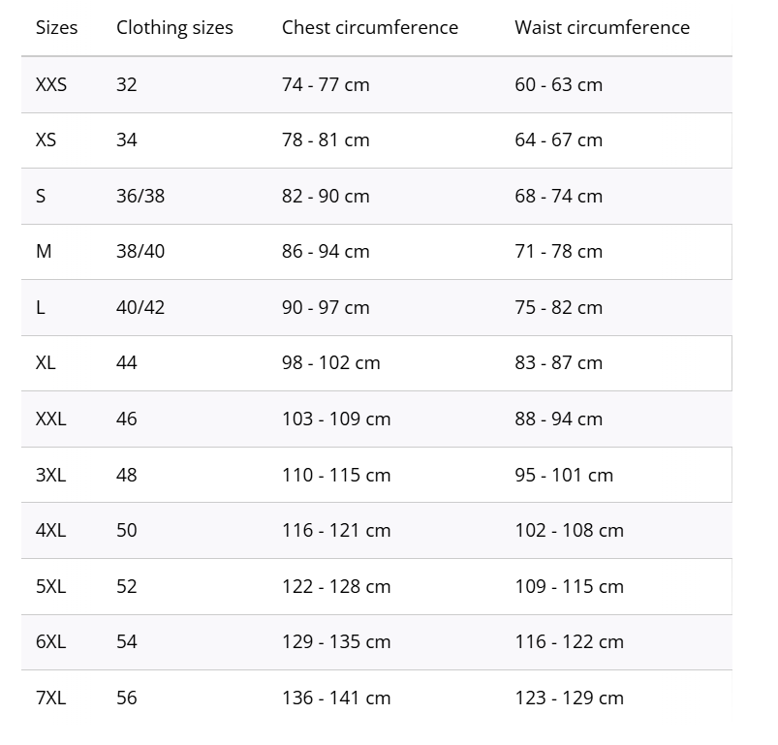Click the 3XL size row label
The image size is (778, 745).
pos(51,475)
